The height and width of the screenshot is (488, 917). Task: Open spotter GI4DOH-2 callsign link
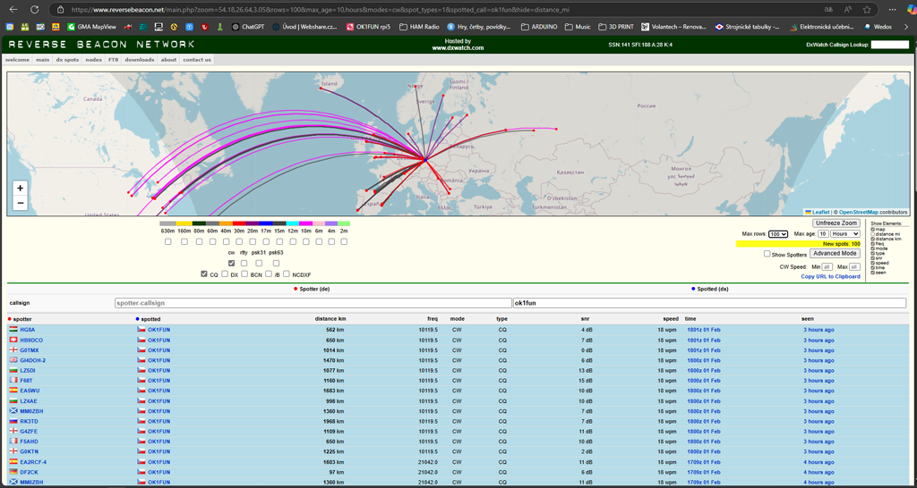click(33, 360)
